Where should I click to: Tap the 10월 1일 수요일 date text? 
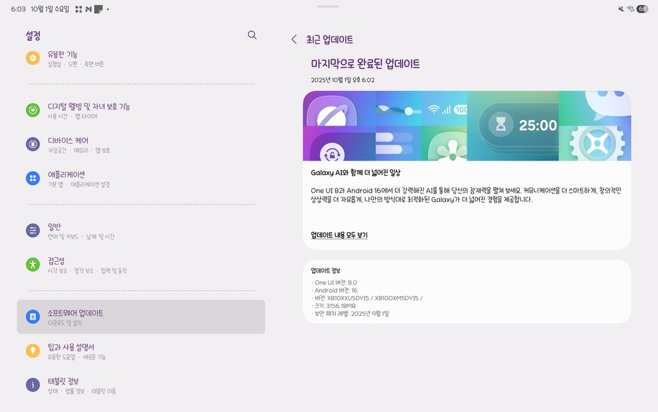click(49, 9)
